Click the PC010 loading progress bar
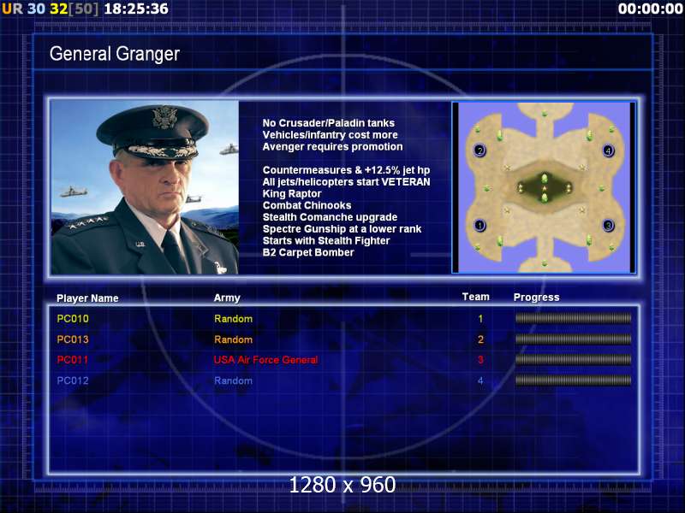The image size is (685, 513). click(573, 318)
